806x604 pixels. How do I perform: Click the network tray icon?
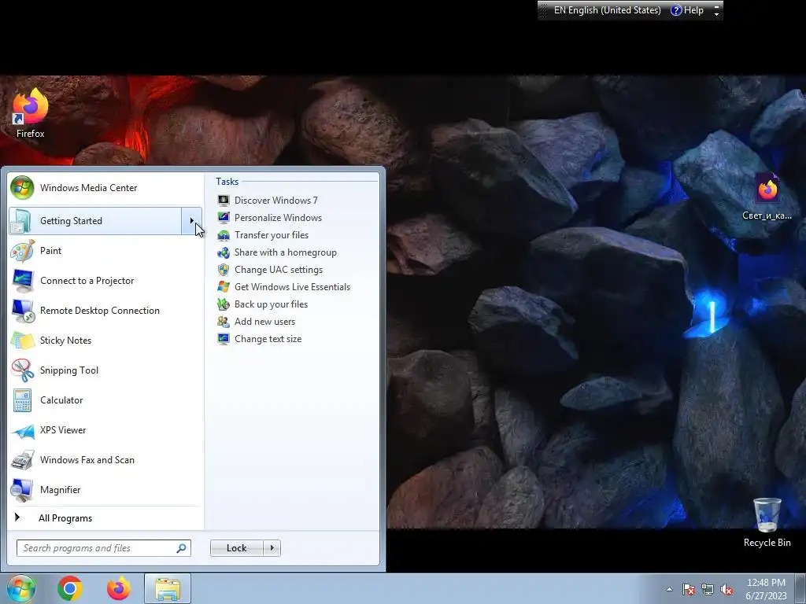(x=708, y=589)
